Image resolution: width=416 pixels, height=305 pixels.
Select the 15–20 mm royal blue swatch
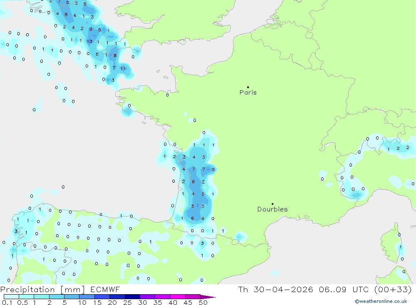pos(102,297)
